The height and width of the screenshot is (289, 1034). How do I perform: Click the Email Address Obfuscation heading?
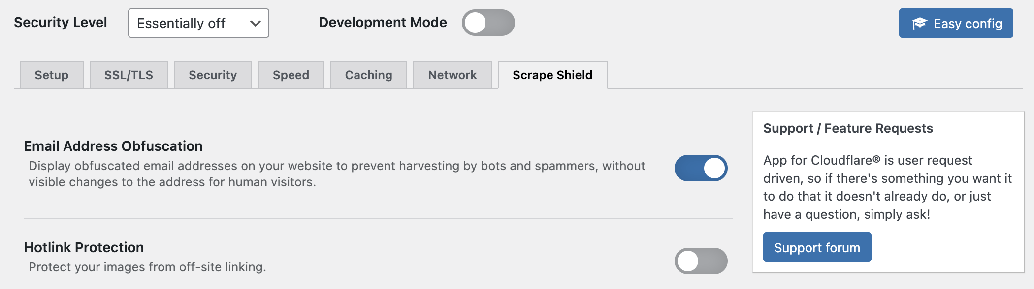pos(113,146)
